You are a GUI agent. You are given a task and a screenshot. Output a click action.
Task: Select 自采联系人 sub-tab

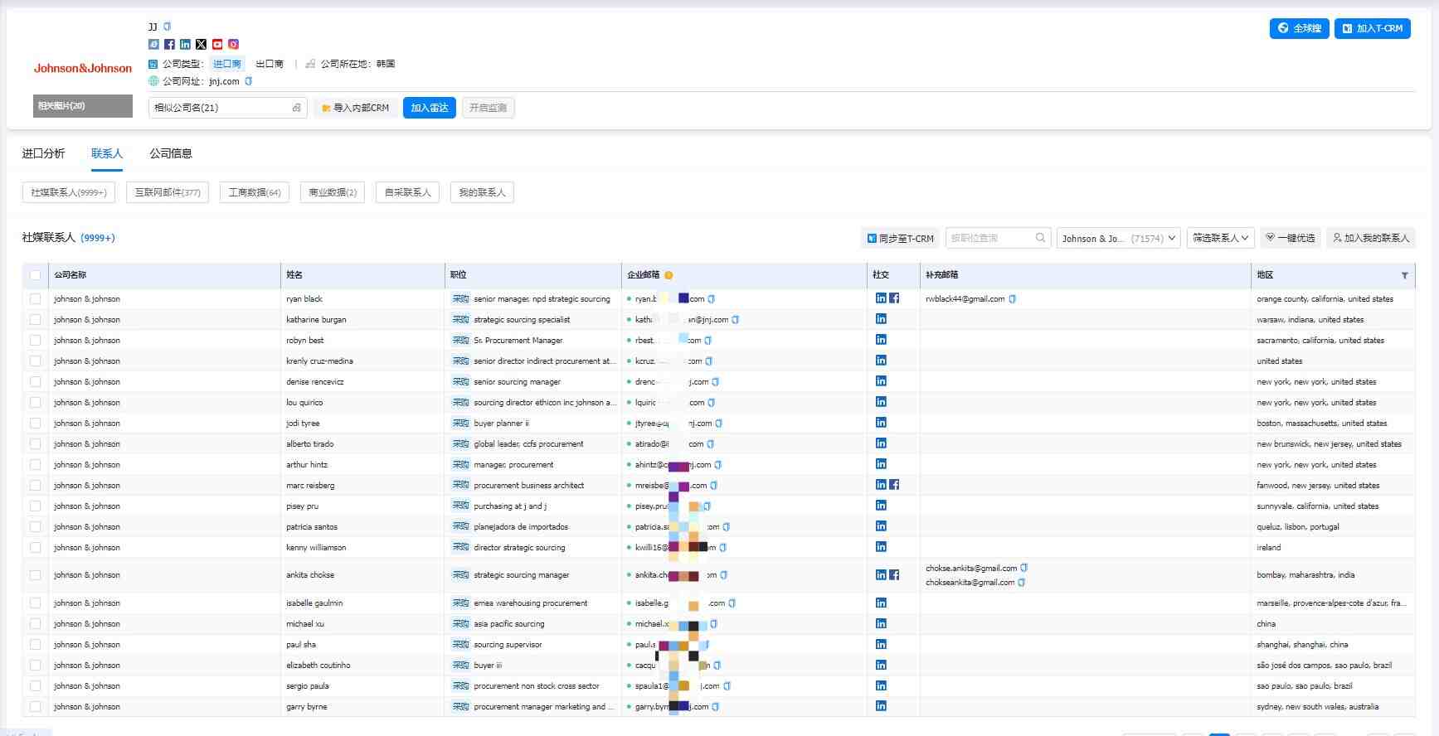pos(407,192)
